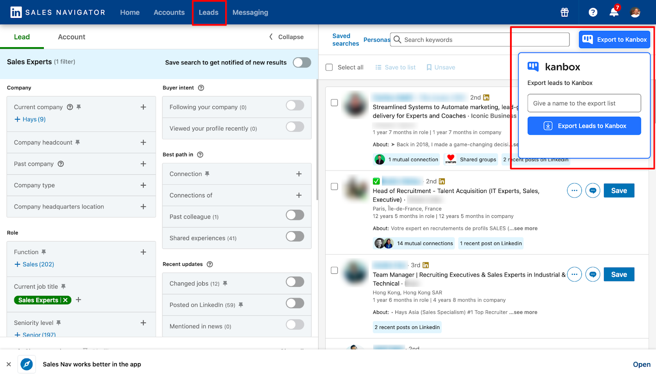Image resolution: width=656 pixels, height=379 pixels.
Task: Click Export to Kanbox button
Action: 615,39
